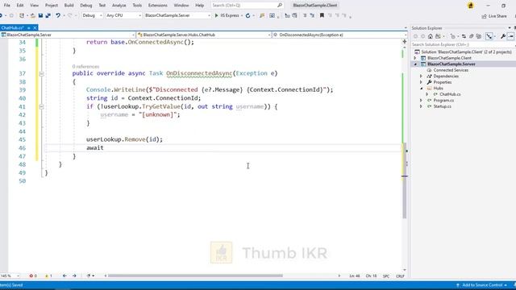
Task: Open the project navigation dropdown BlazorChatSample.Server
Action: pyautogui.click(x=68, y=35)
